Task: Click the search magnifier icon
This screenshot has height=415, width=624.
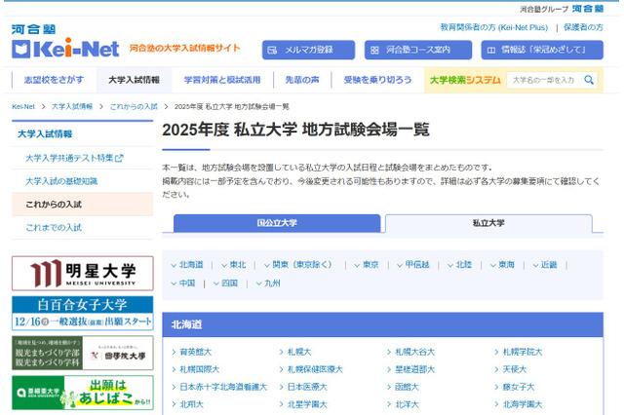Action: coord(589,80)
